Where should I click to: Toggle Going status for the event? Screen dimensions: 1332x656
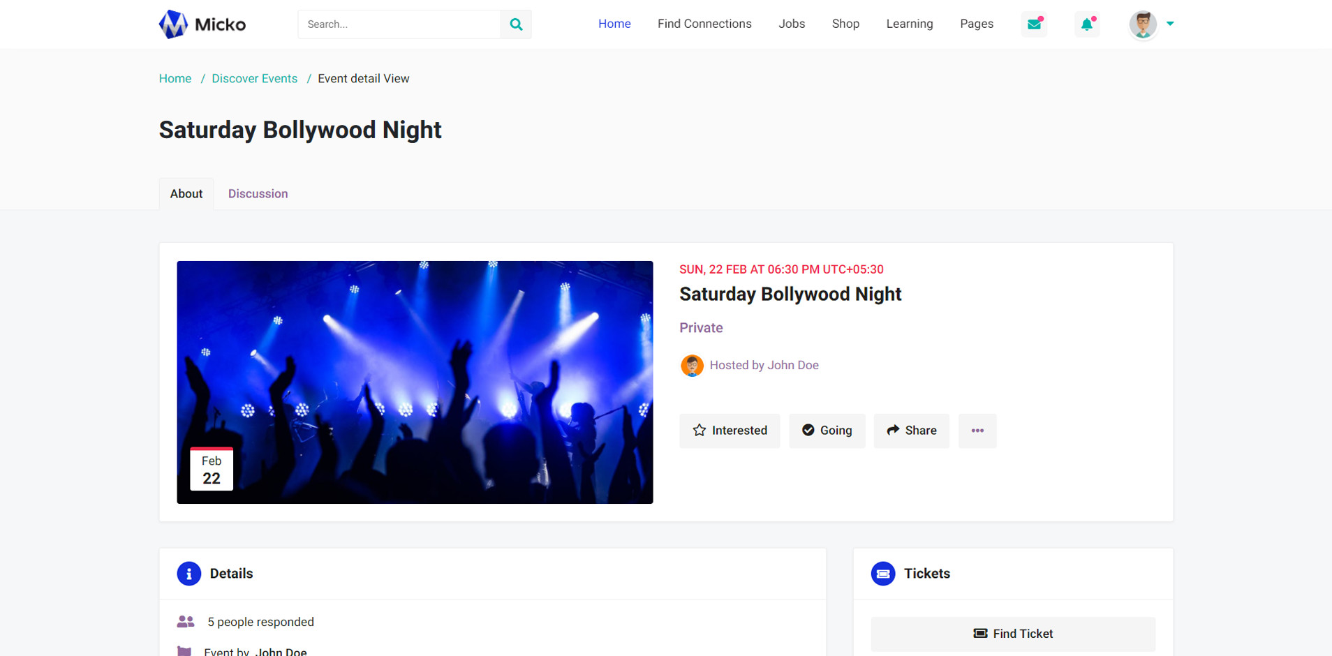click(x=827, y=431)
